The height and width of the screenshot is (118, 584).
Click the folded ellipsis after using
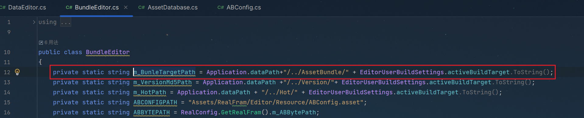click(x=65, y=22)
